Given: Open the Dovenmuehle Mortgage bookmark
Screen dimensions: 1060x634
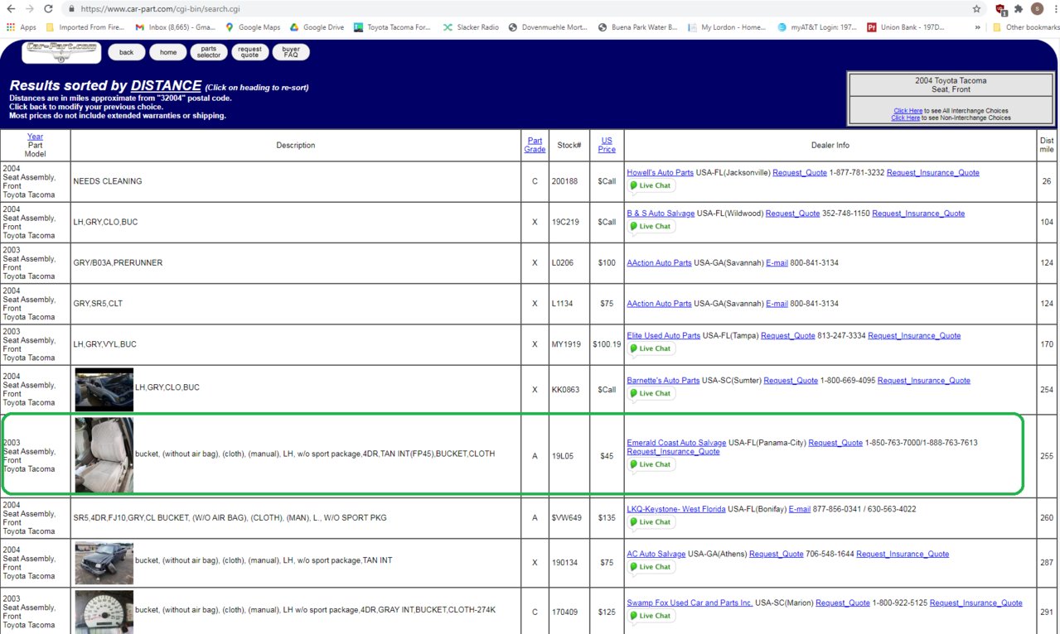Looking at the screenshot, I should [548, 27].
